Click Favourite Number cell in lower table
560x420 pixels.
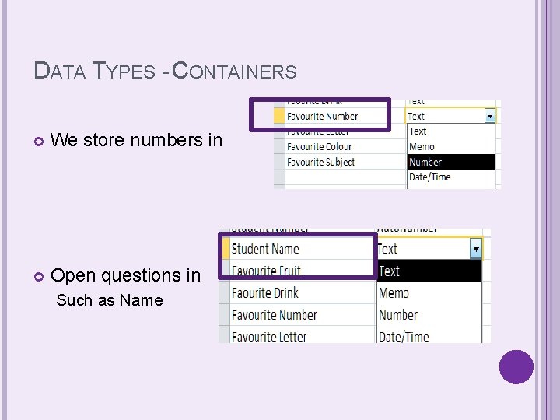[302, 315]
